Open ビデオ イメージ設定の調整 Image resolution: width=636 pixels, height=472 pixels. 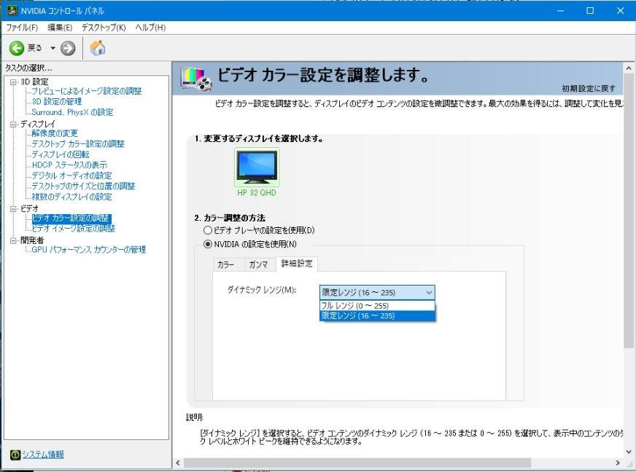(74, 229)
